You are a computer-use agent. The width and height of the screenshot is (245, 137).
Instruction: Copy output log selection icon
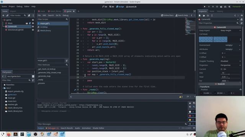(x=194, y=103)
